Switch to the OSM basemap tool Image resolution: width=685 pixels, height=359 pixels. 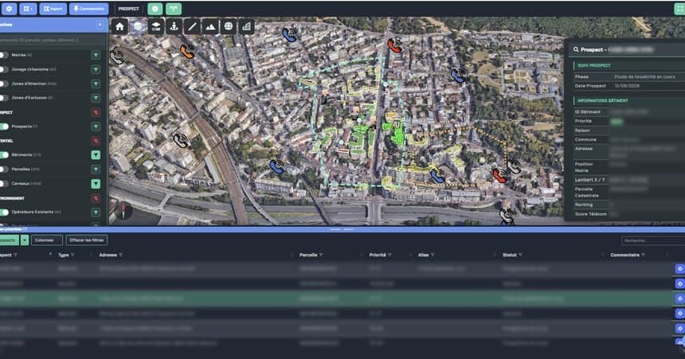tap(156, 26)
